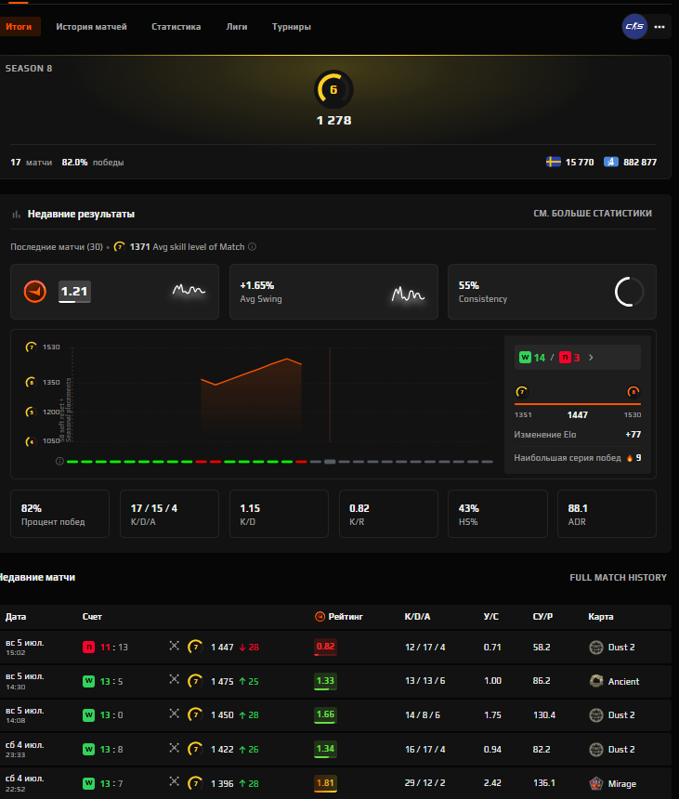
Task: Open FULL MATCH HISTORY link
Action: pos(618,577)
